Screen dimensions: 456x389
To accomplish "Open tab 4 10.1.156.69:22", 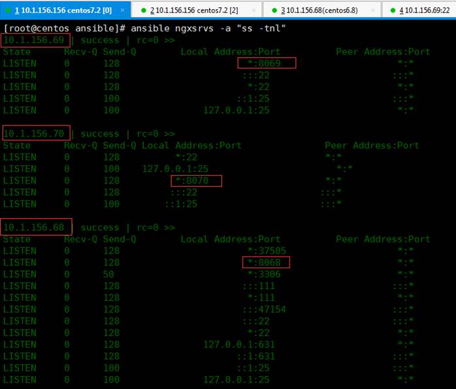I will tap(419, 10).
